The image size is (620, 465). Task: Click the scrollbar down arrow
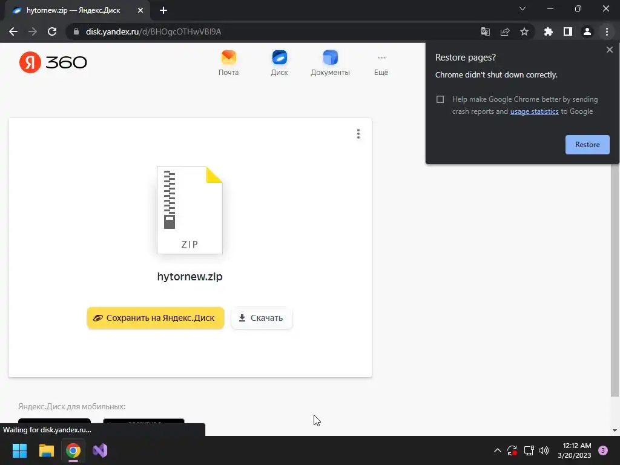click(x=615, y=430)
